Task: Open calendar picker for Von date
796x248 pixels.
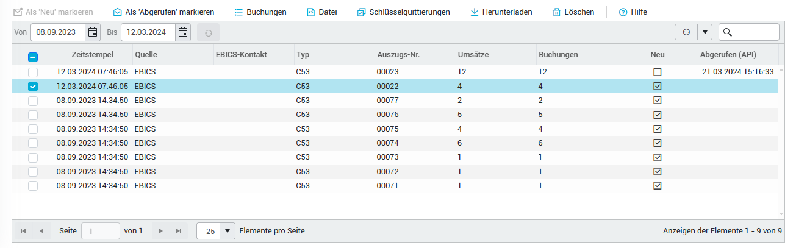Action: pyautogui.click(x=93, y=32)
